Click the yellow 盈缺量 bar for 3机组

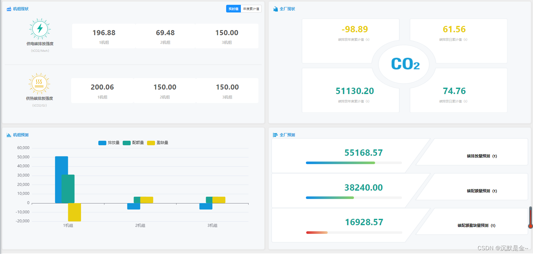point(219,200)
